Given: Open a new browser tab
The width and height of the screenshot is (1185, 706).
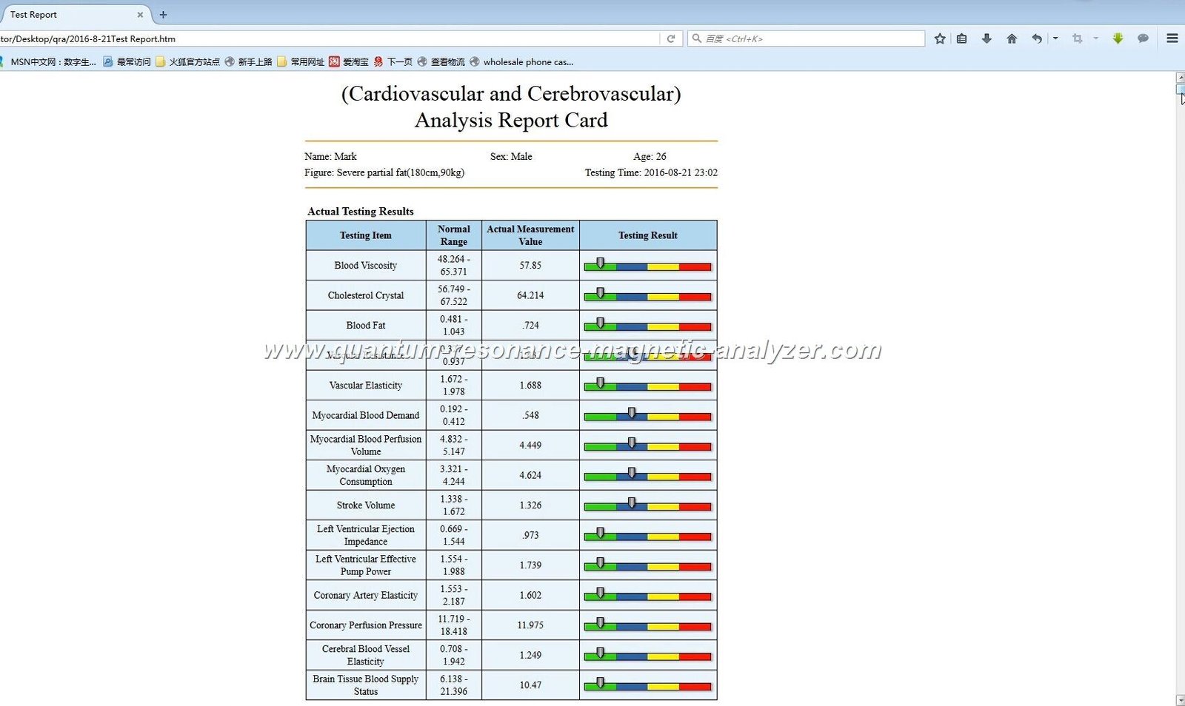Looking at the screenshot, I should [x=163, y=14].
